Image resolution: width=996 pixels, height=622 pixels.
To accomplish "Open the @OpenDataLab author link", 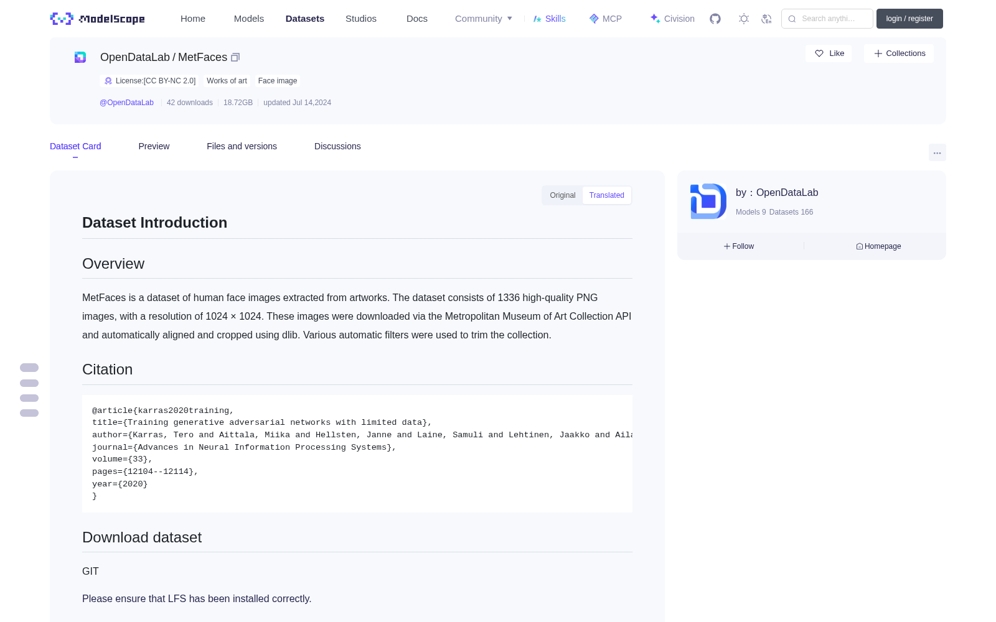I will click(126, 103).
